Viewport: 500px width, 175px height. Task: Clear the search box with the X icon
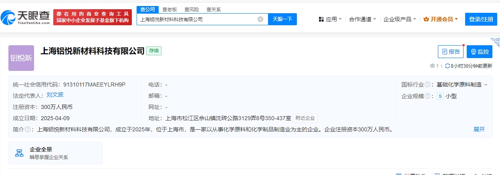(x=260, y=19)
